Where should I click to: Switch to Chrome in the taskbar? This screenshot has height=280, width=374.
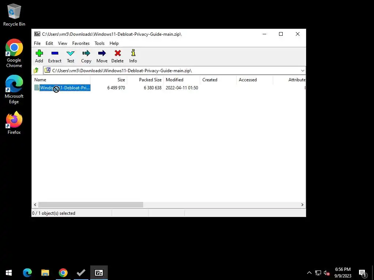click(x=63, y=273)
